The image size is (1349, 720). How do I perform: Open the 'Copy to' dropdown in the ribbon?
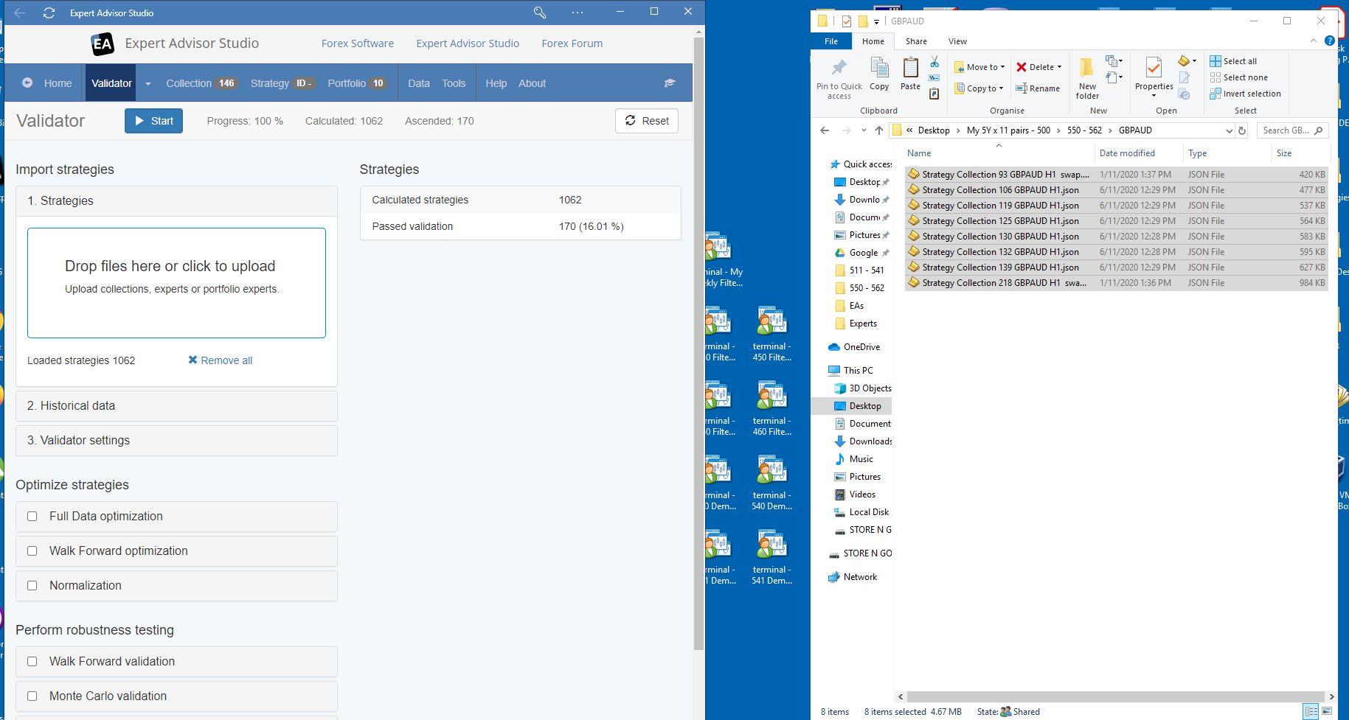[x=979, y=88]
